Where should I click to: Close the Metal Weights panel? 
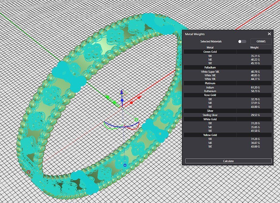click(269, 34)
